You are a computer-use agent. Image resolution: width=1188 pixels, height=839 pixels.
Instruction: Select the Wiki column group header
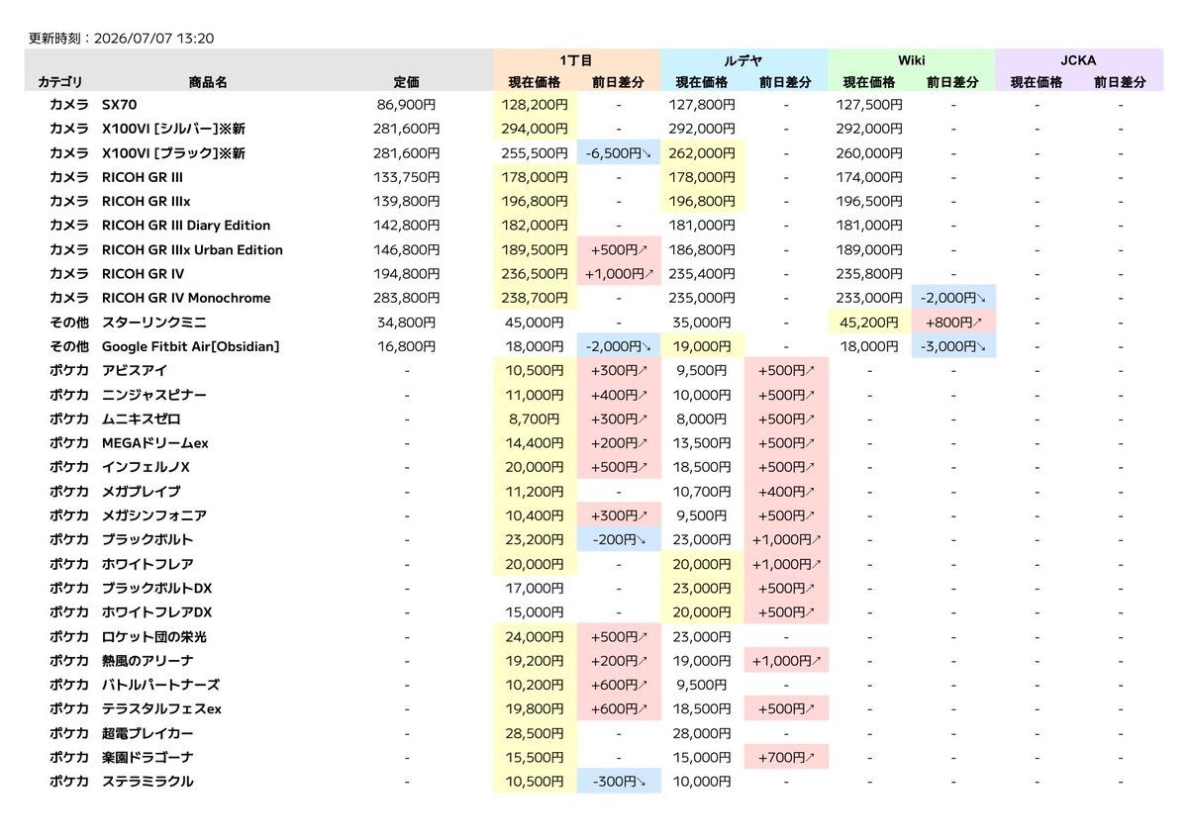click(911, 60)
